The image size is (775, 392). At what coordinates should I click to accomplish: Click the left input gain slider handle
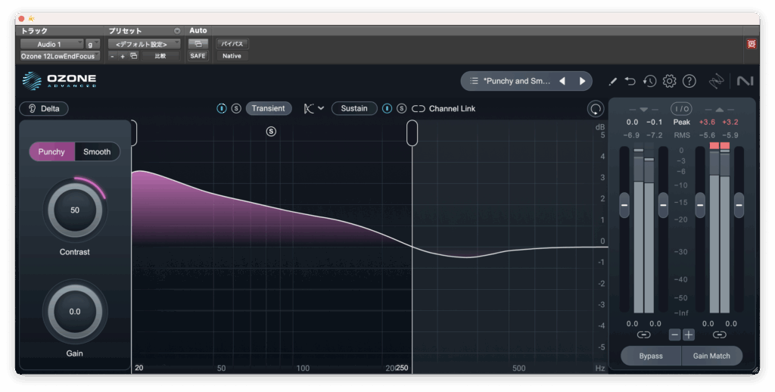[x=624, y=204]
